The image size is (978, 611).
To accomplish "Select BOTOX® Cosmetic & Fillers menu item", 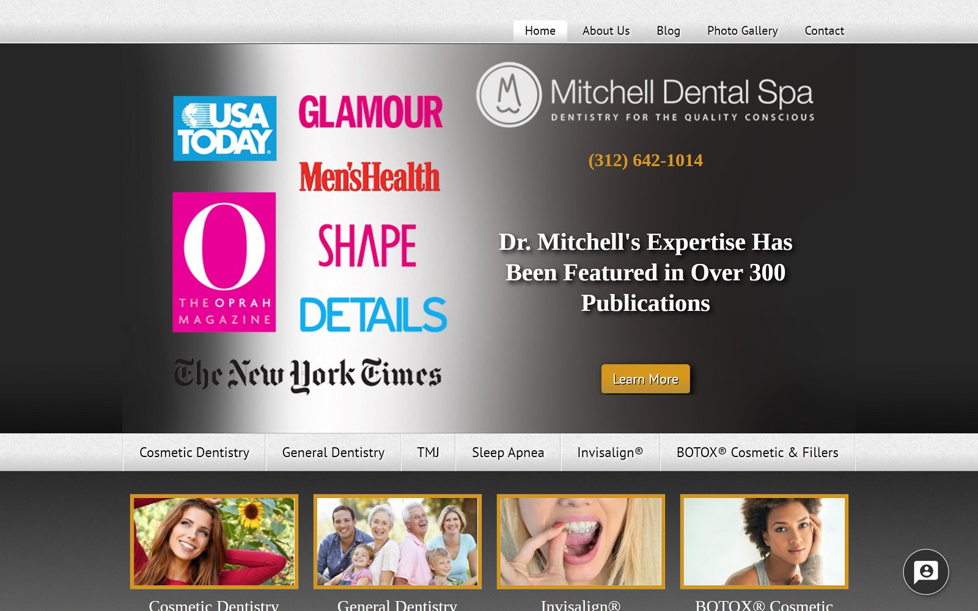I will (757, 453).
